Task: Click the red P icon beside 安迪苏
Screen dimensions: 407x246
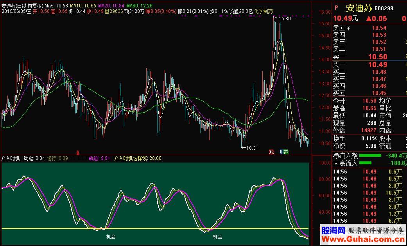Action: coord(336,8)
